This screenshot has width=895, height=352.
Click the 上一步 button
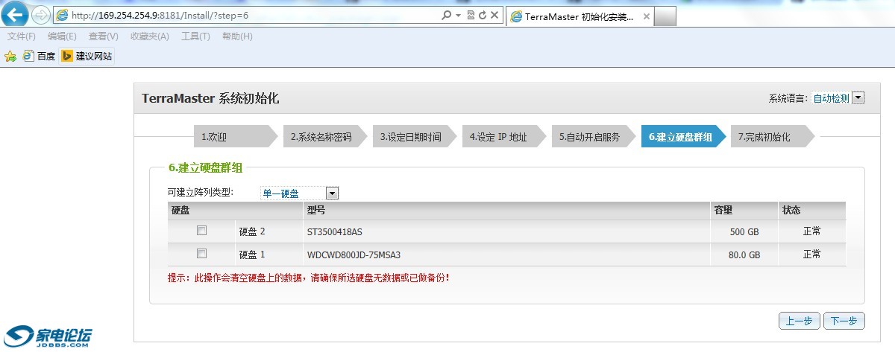coord(800,321)
